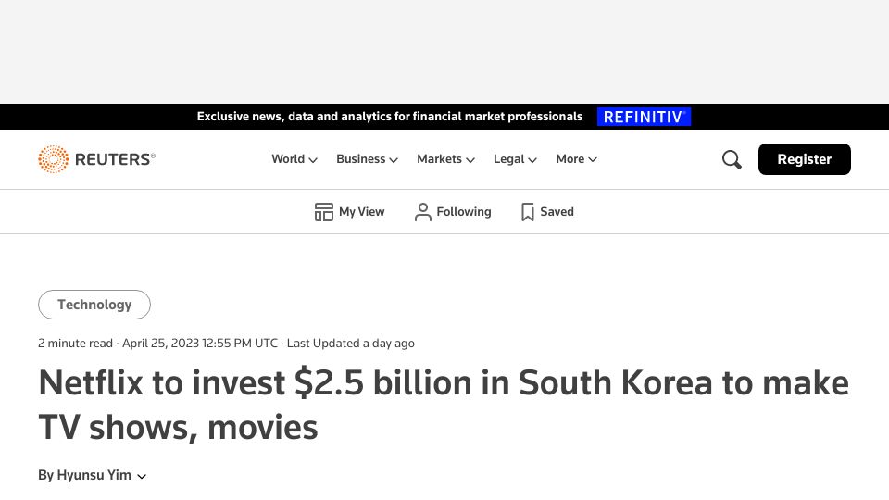This screenshot has height=500, width=889.
Task: Switch to My View tab
Action: click(x=349, y=212)
